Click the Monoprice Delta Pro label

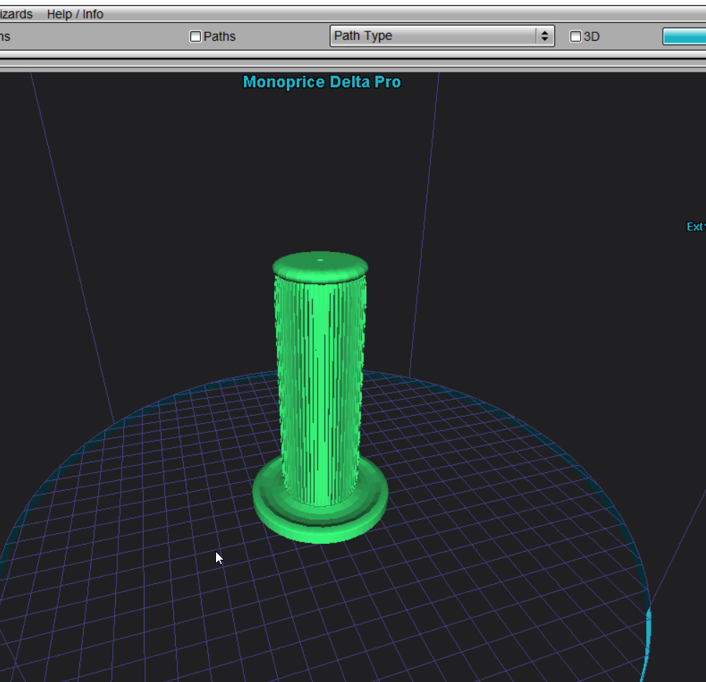pos(322,82)
